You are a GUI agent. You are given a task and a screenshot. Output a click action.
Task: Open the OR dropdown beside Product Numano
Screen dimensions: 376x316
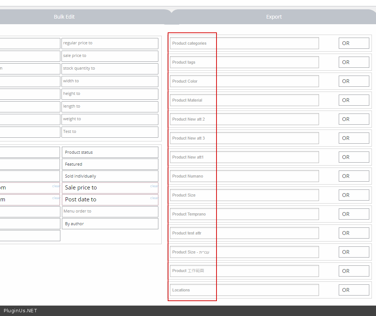pyautogui.click(x=353, y=176)
